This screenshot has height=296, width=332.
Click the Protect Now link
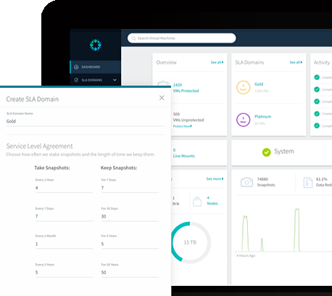click(x=183, y=126)
